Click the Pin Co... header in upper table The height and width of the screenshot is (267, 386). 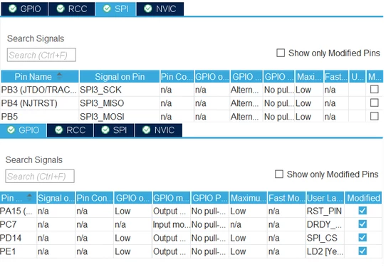pyautogui.click(x=177, y=77)
